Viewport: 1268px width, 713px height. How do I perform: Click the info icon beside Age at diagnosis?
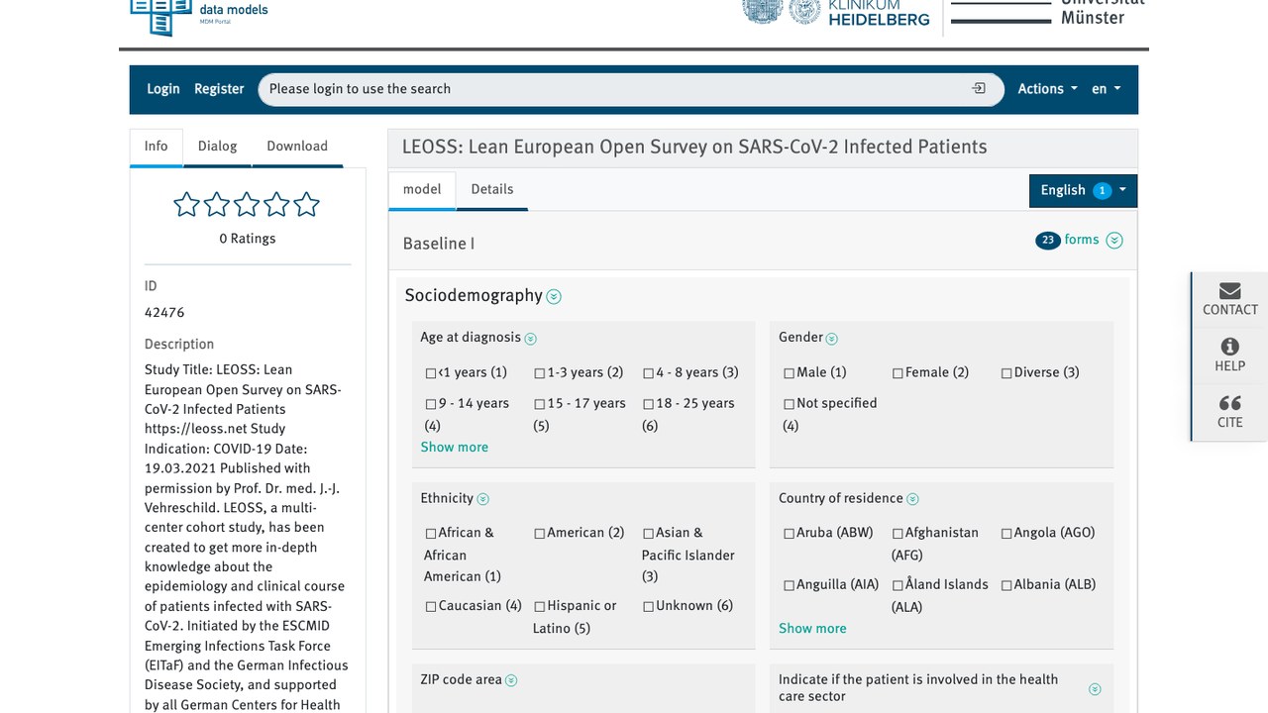pyautogui.click(x=530, y=339)
